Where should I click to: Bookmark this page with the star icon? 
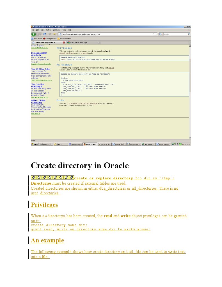coord(154,34)
